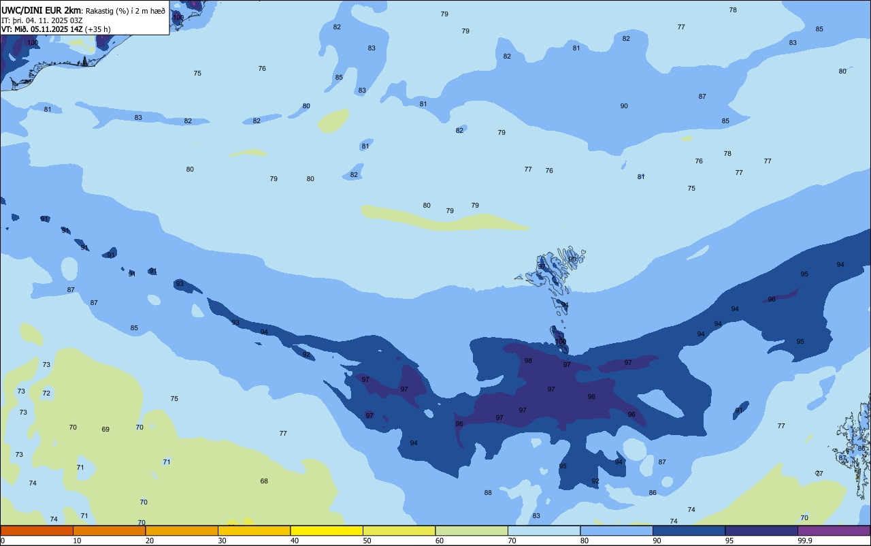Click the '95' tick label on the colour scale
Image resolution: width=871 pixels, height=546 pixels.
[729, 541]
